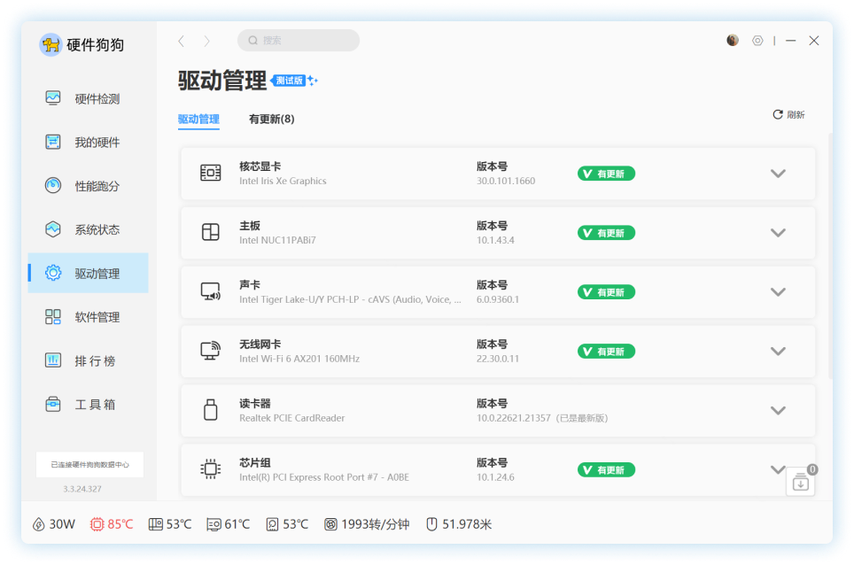
Task: Expand the 声卡 row chevron
Action: click(x=779, y=292)
